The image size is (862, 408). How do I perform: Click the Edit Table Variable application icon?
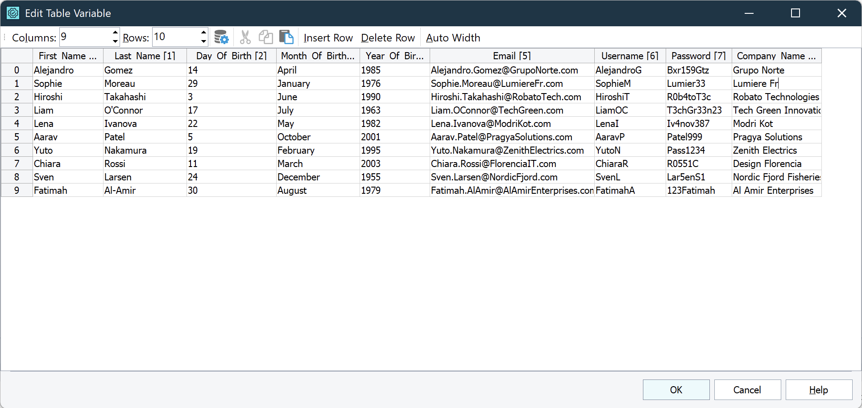tap(13, 13)
